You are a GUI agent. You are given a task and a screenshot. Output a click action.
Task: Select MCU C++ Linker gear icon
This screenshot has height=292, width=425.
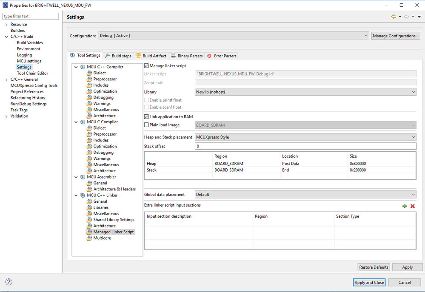pyautogui.click(x=83, y=195)
